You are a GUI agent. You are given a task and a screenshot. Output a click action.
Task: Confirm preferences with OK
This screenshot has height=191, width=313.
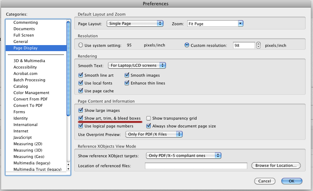tap(292, 181)
